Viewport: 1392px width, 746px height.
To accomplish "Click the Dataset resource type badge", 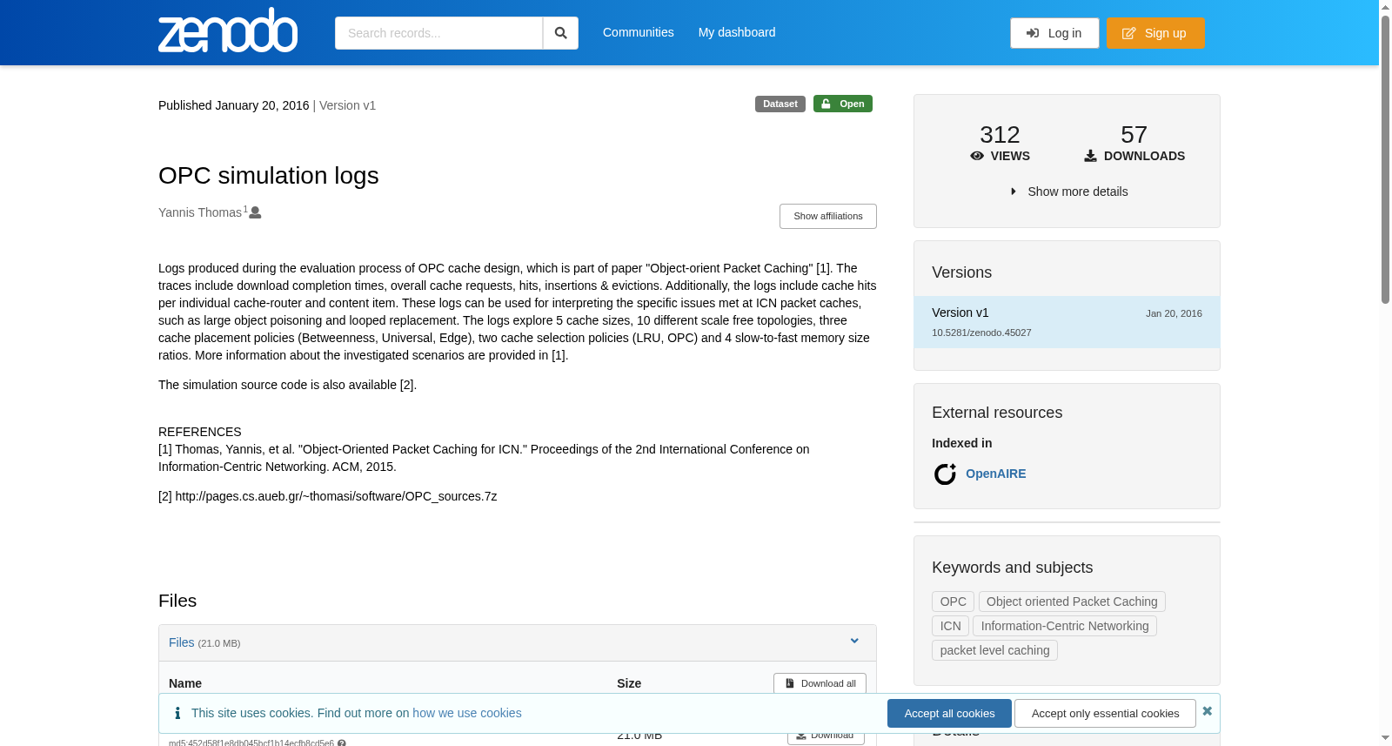I will coord(780,104).
